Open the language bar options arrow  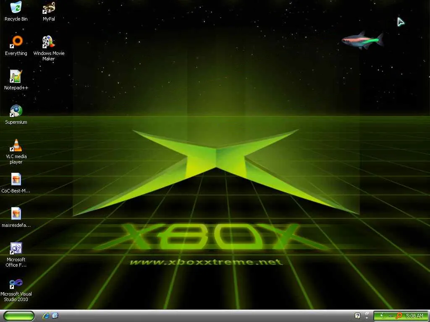click(367, 318)
